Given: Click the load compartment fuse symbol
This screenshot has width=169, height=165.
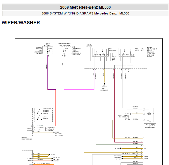Looking at the screenshot, I should coord(64,51).
